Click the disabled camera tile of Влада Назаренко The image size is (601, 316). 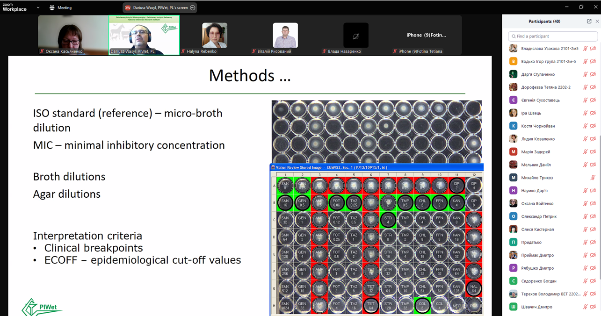point(355,36)
